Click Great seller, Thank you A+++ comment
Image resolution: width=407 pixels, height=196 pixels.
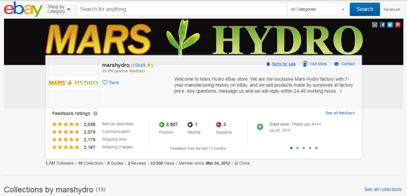tap(295, 124)
